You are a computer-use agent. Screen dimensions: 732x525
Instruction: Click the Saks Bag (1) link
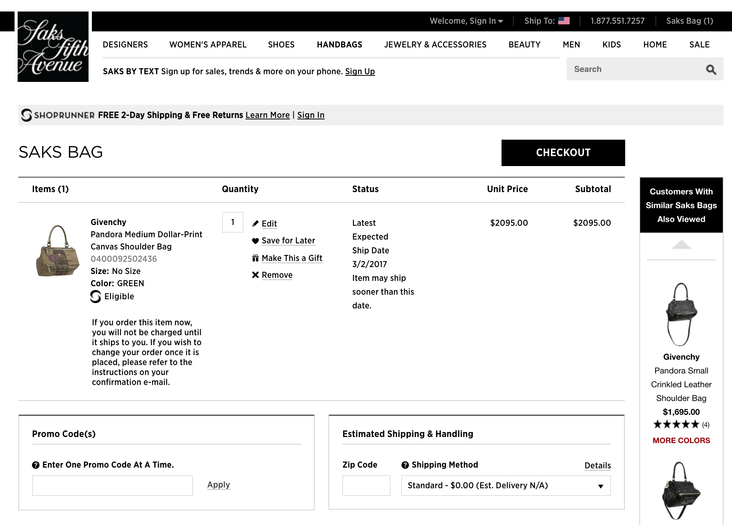(690, 21)
